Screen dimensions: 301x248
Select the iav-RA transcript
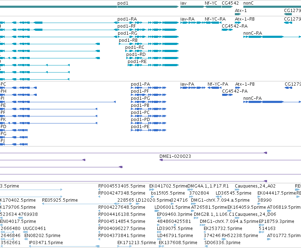193,23
